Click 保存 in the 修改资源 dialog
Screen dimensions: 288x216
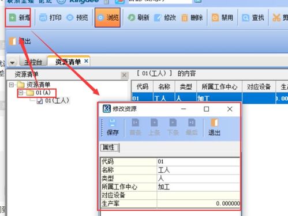(113, 127)
